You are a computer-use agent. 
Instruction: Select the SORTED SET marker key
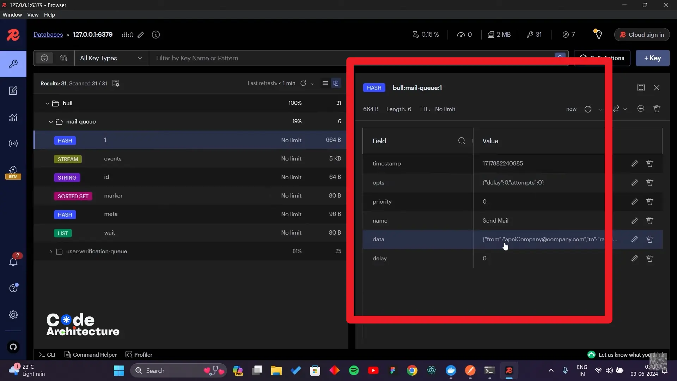click(190, 196)
